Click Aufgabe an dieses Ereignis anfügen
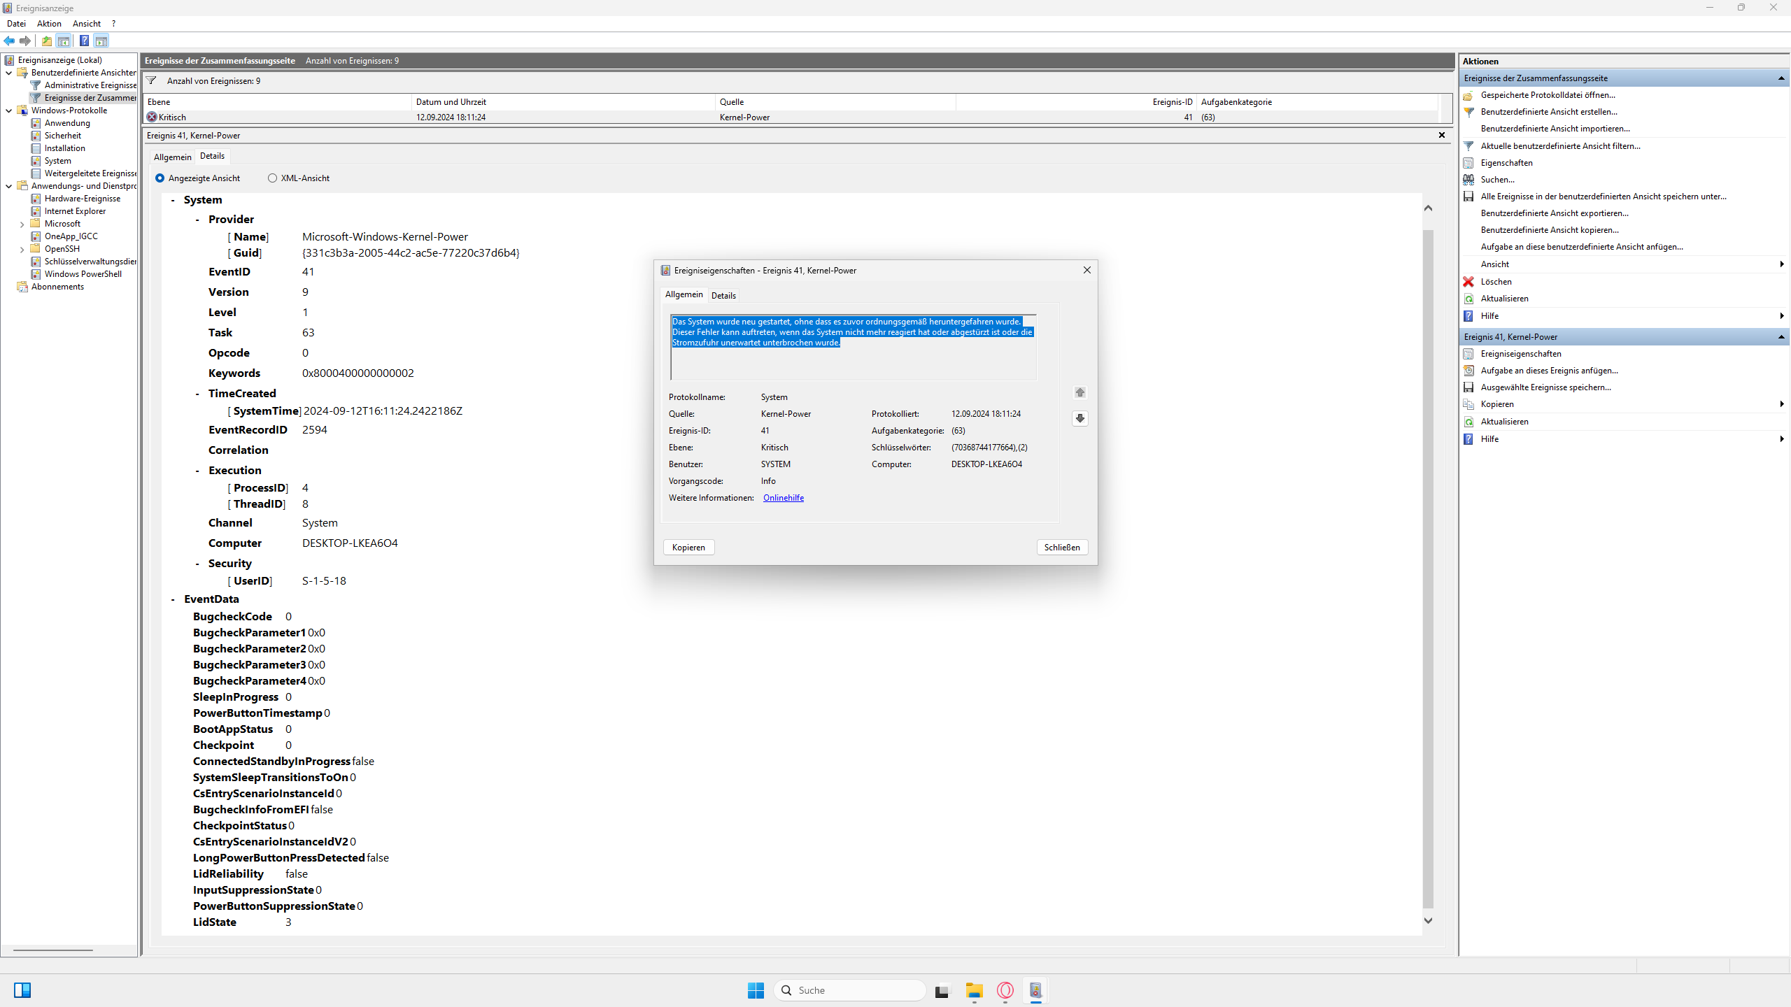 [x=1549, y=370]
